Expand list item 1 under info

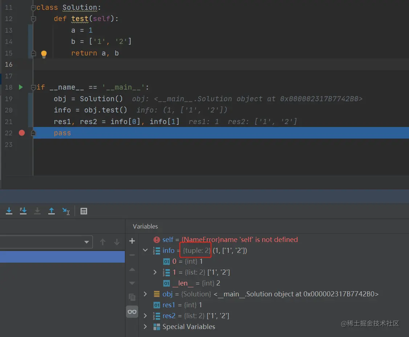(x=155, y=272)
